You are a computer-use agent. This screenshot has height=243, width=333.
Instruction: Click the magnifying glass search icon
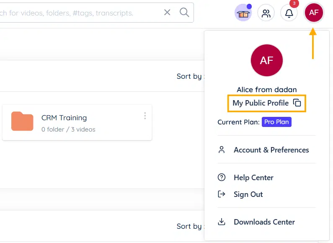click(x=184, y=13)
